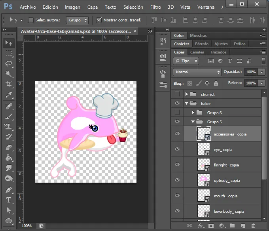This screenshot has height=231, width=269.
Task: Open the Ventana menu
Action: click(206, 7)
